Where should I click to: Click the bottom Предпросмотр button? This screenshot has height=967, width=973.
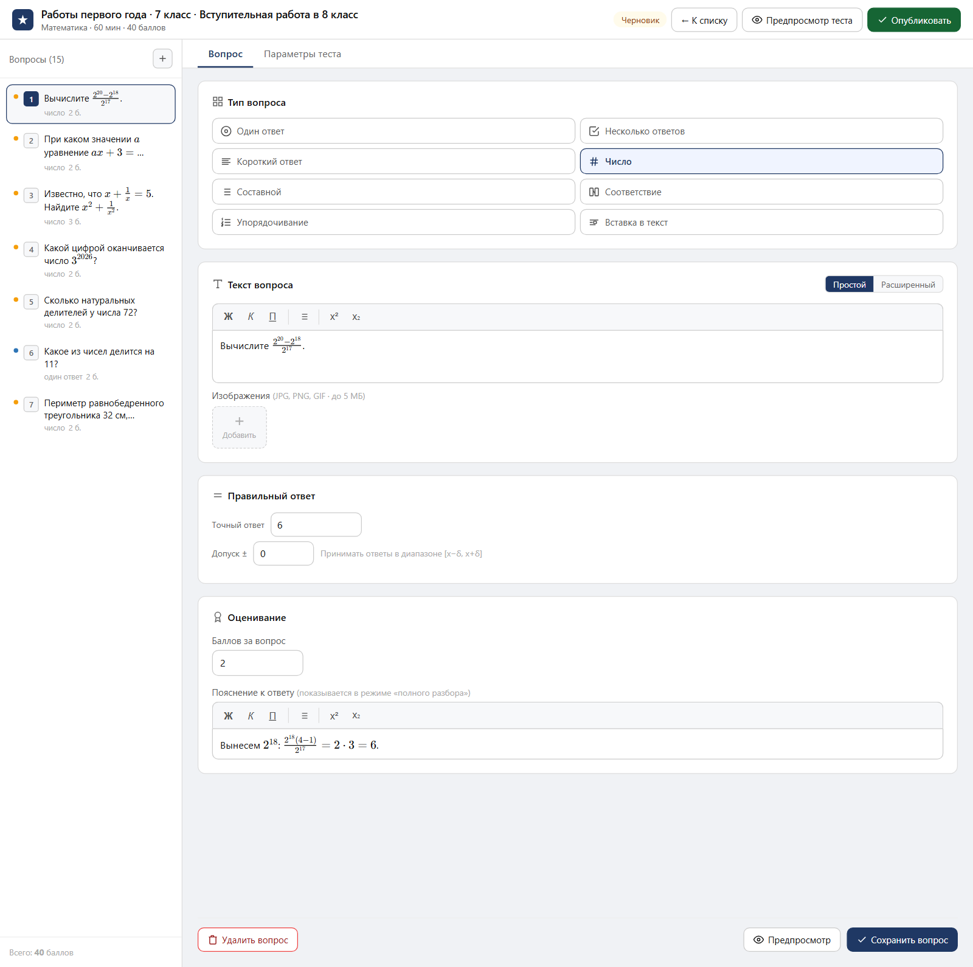[x=792, y=940]
